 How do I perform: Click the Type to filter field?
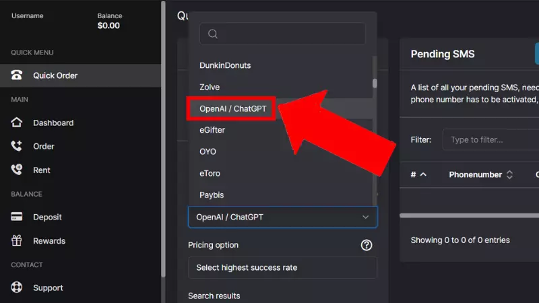pyautogui.click(x=491, y=139)
